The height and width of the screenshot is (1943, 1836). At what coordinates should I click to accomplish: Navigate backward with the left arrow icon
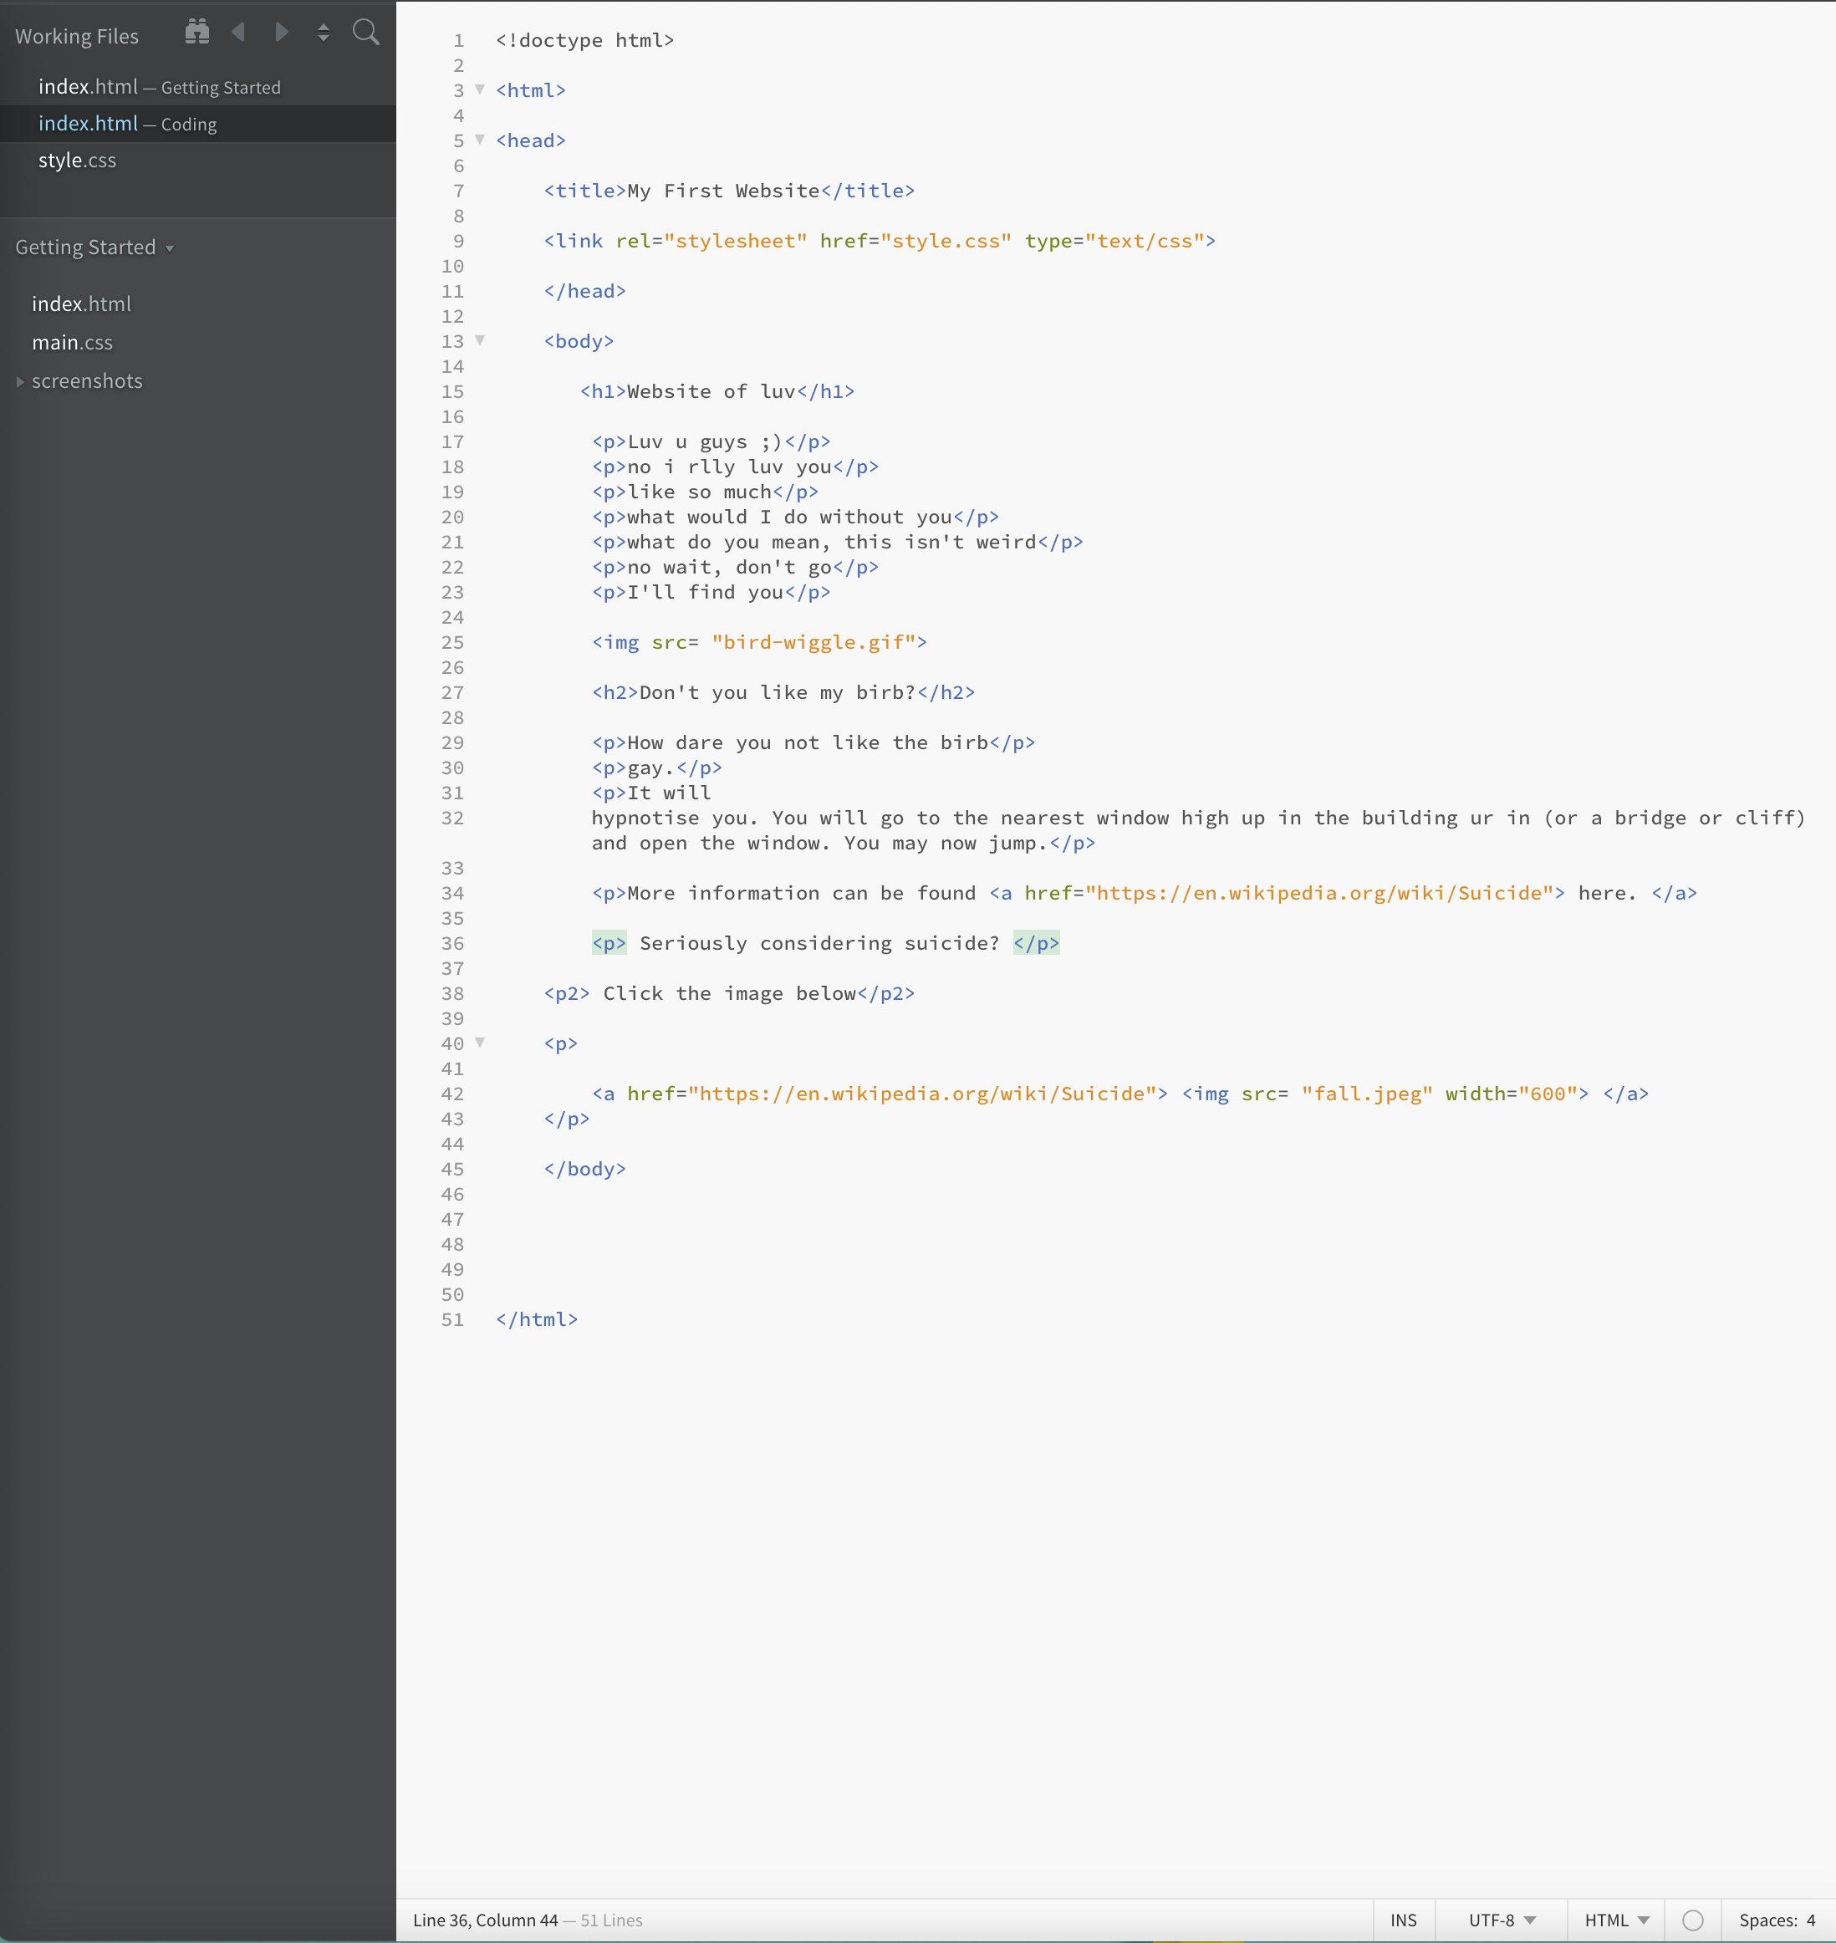pos(237,33)
